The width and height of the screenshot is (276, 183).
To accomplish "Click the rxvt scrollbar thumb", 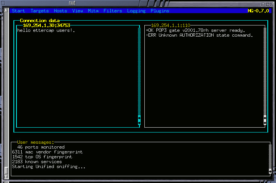I will pyautogui.click(x=6, y=170).
